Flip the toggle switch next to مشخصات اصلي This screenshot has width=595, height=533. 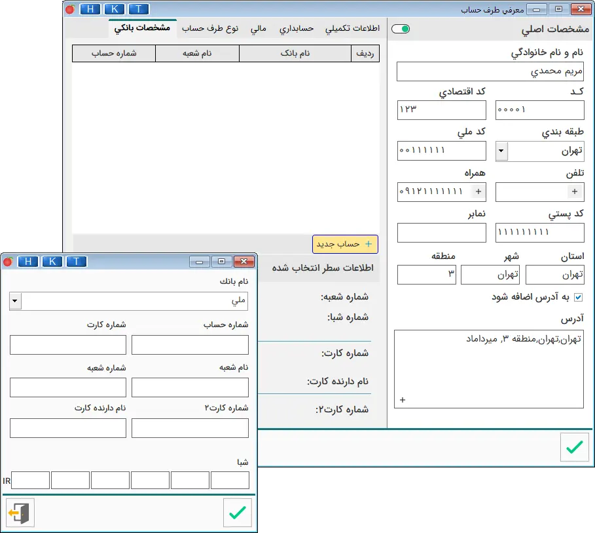(x=401, y=29)
